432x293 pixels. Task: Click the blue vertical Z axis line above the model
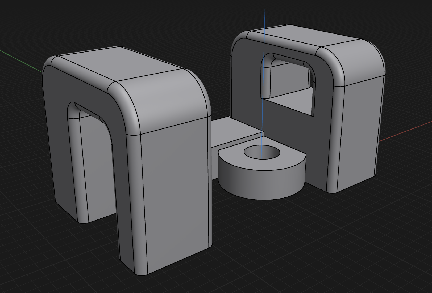265,13
